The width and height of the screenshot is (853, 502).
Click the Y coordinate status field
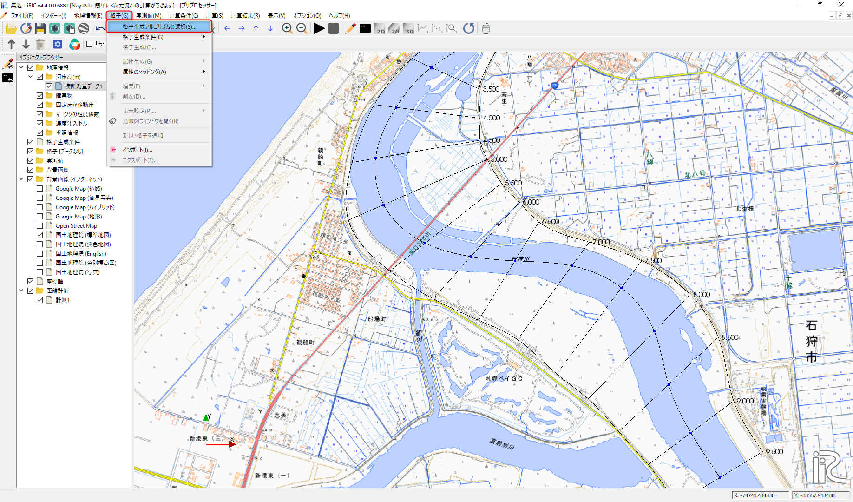[820, 495]
